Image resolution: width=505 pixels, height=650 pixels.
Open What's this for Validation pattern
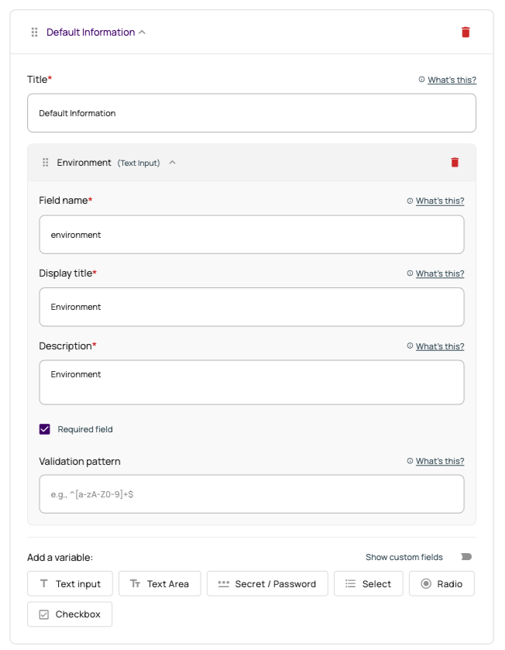pyautogui.click(x=440, y=460)
